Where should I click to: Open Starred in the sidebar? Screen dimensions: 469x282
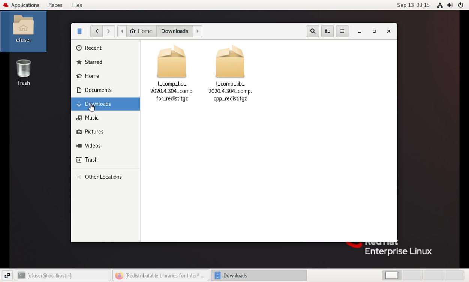pos(93,62)
